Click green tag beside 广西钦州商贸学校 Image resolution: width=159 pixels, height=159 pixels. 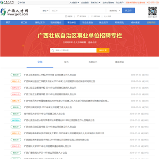(x=16, y=107)
